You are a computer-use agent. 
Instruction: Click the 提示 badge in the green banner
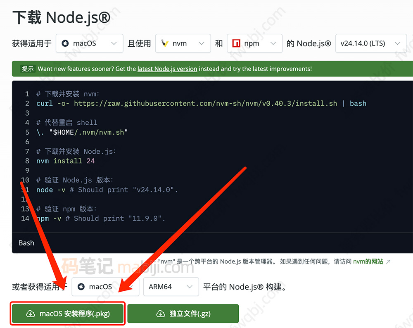27,69
